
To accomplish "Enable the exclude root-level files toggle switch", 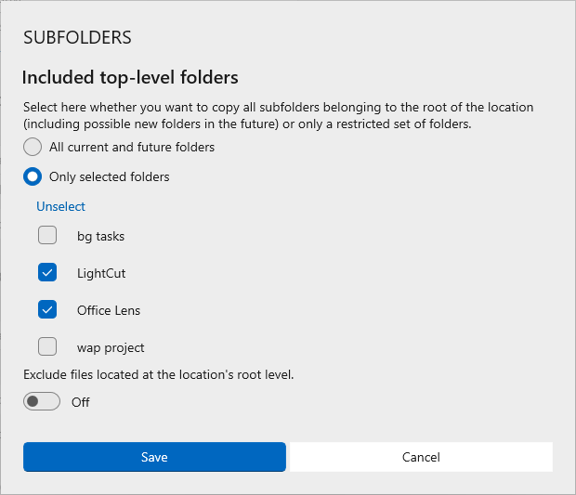I will [42, 402].
